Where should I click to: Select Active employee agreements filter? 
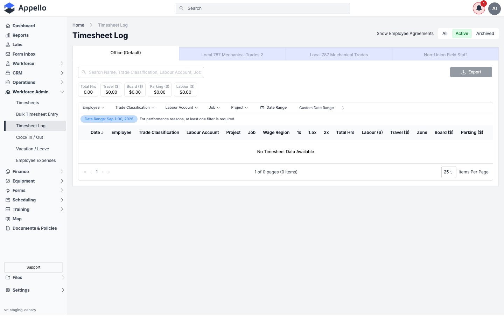tap(462, 34)
